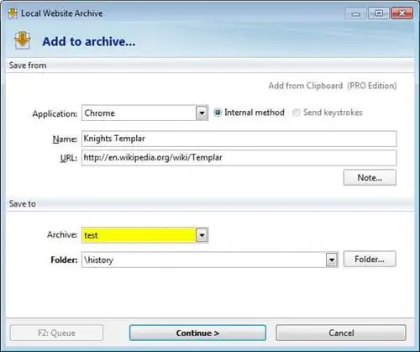Viewport: 420px width, 352px height.
Task: Select Chrome in the Application combo box
Action: tap(139, 113)
